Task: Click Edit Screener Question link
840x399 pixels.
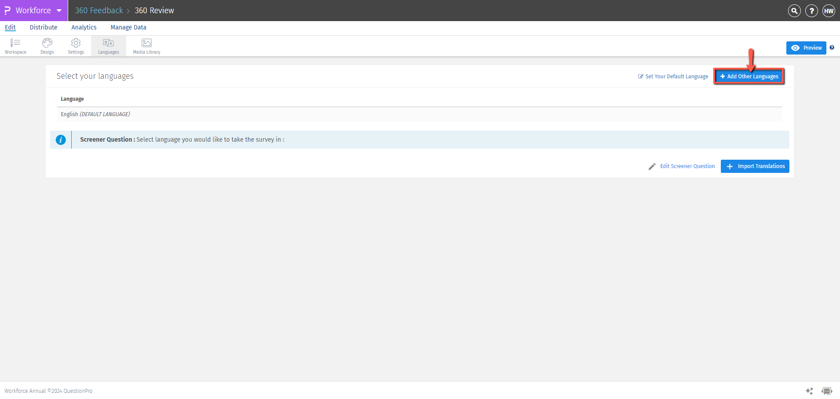Action: point(682,166)
